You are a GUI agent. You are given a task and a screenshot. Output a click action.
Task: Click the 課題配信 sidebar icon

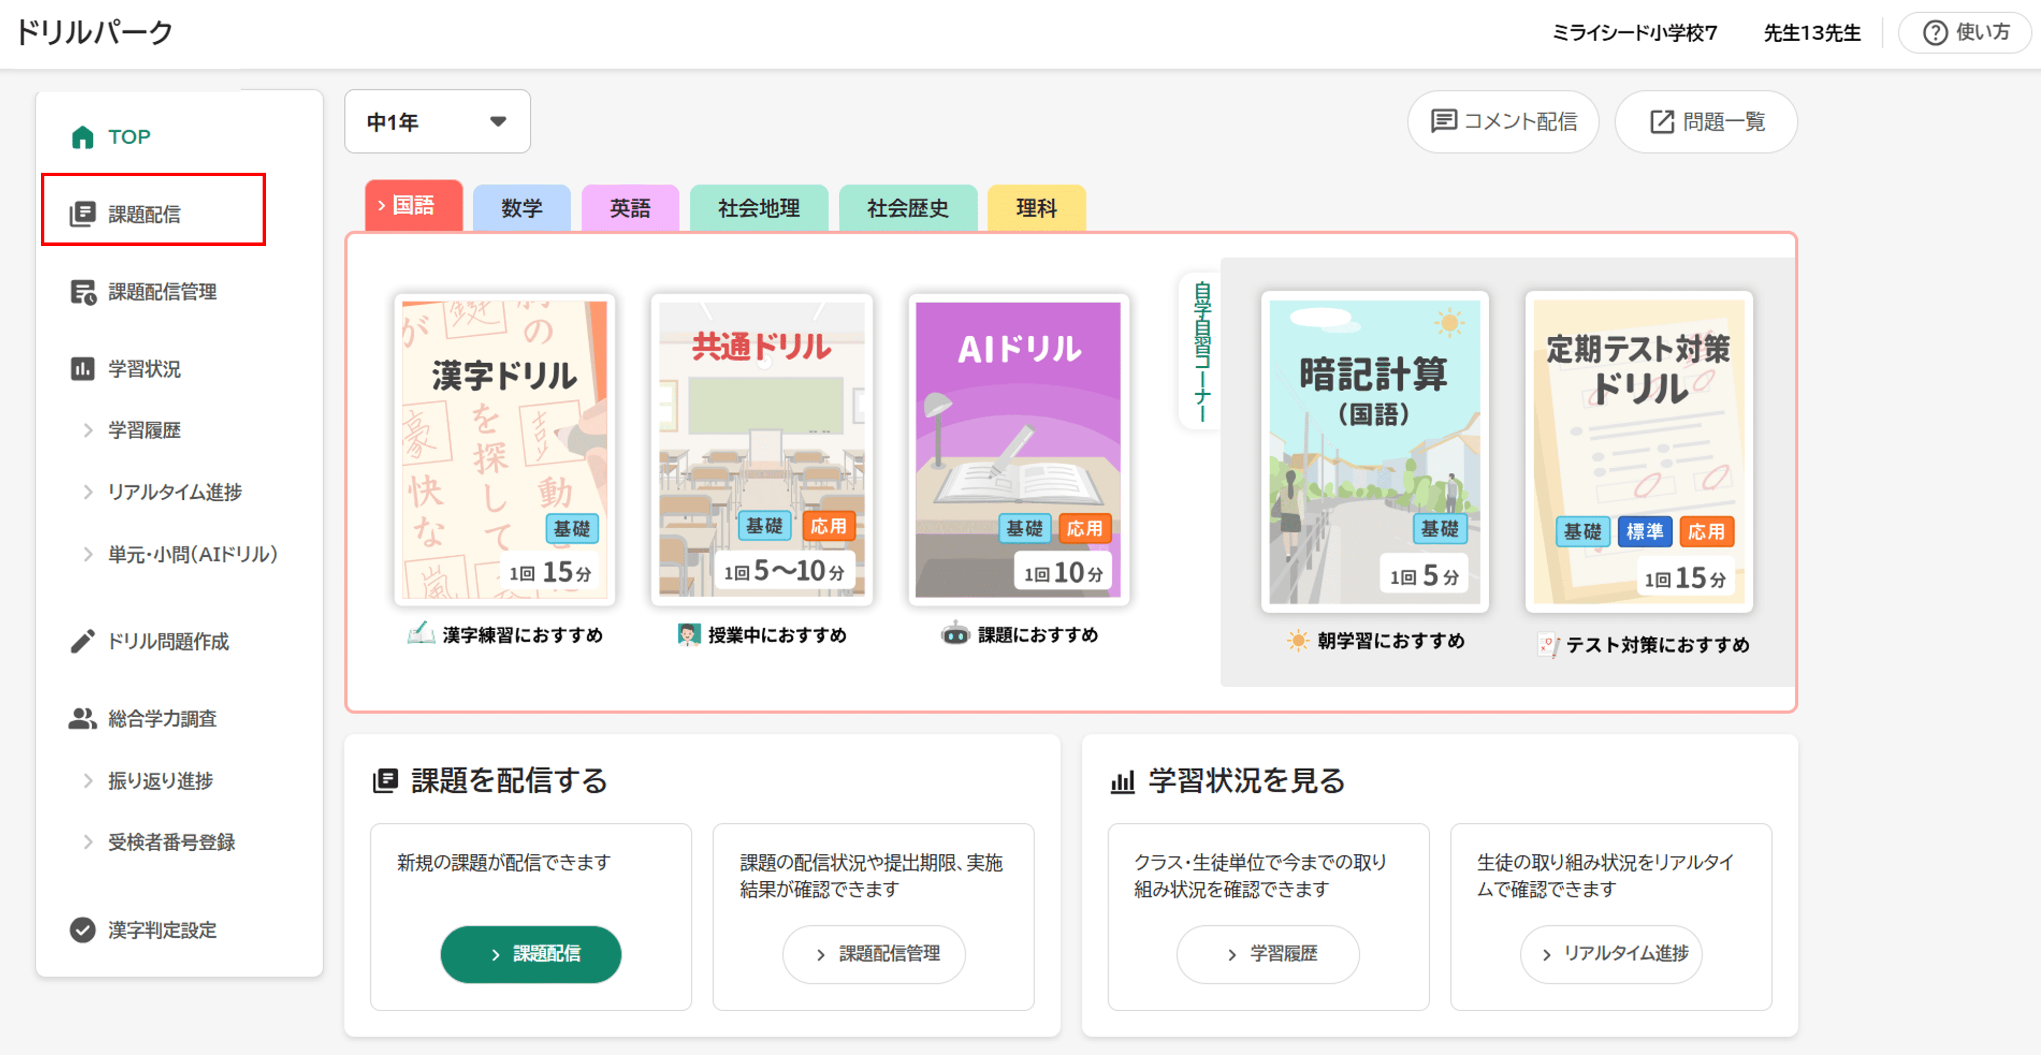pyautogui.click(x=83, y=213)
